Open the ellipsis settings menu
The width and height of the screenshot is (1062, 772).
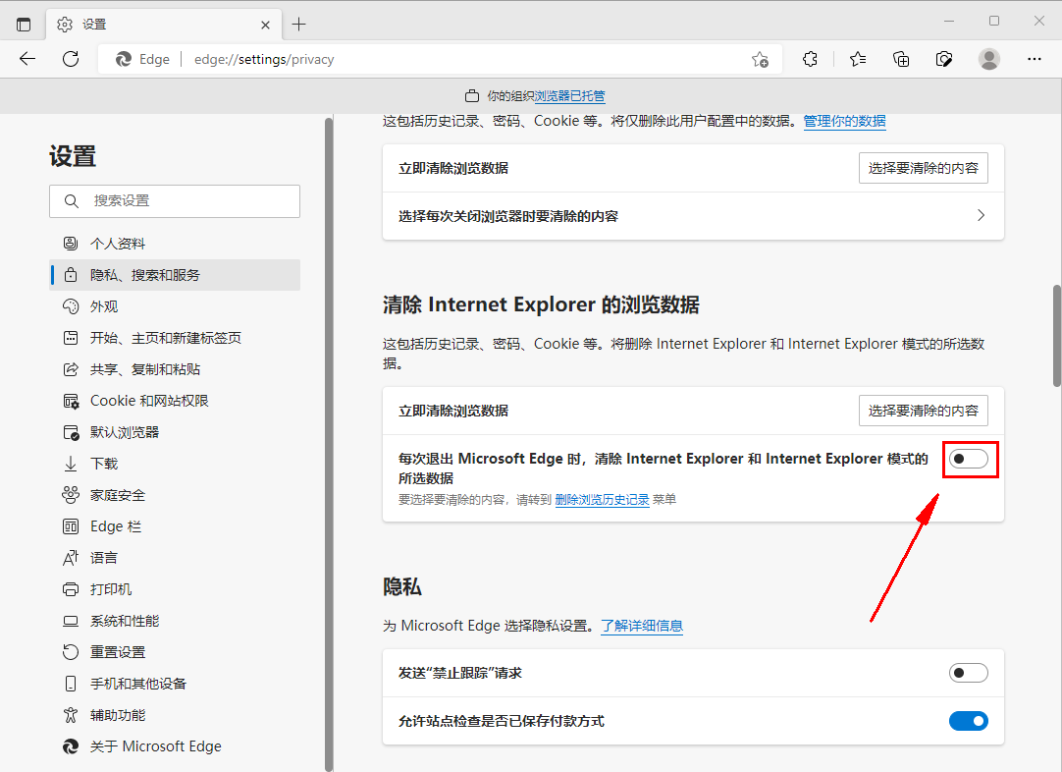[x=1035, y=59]
